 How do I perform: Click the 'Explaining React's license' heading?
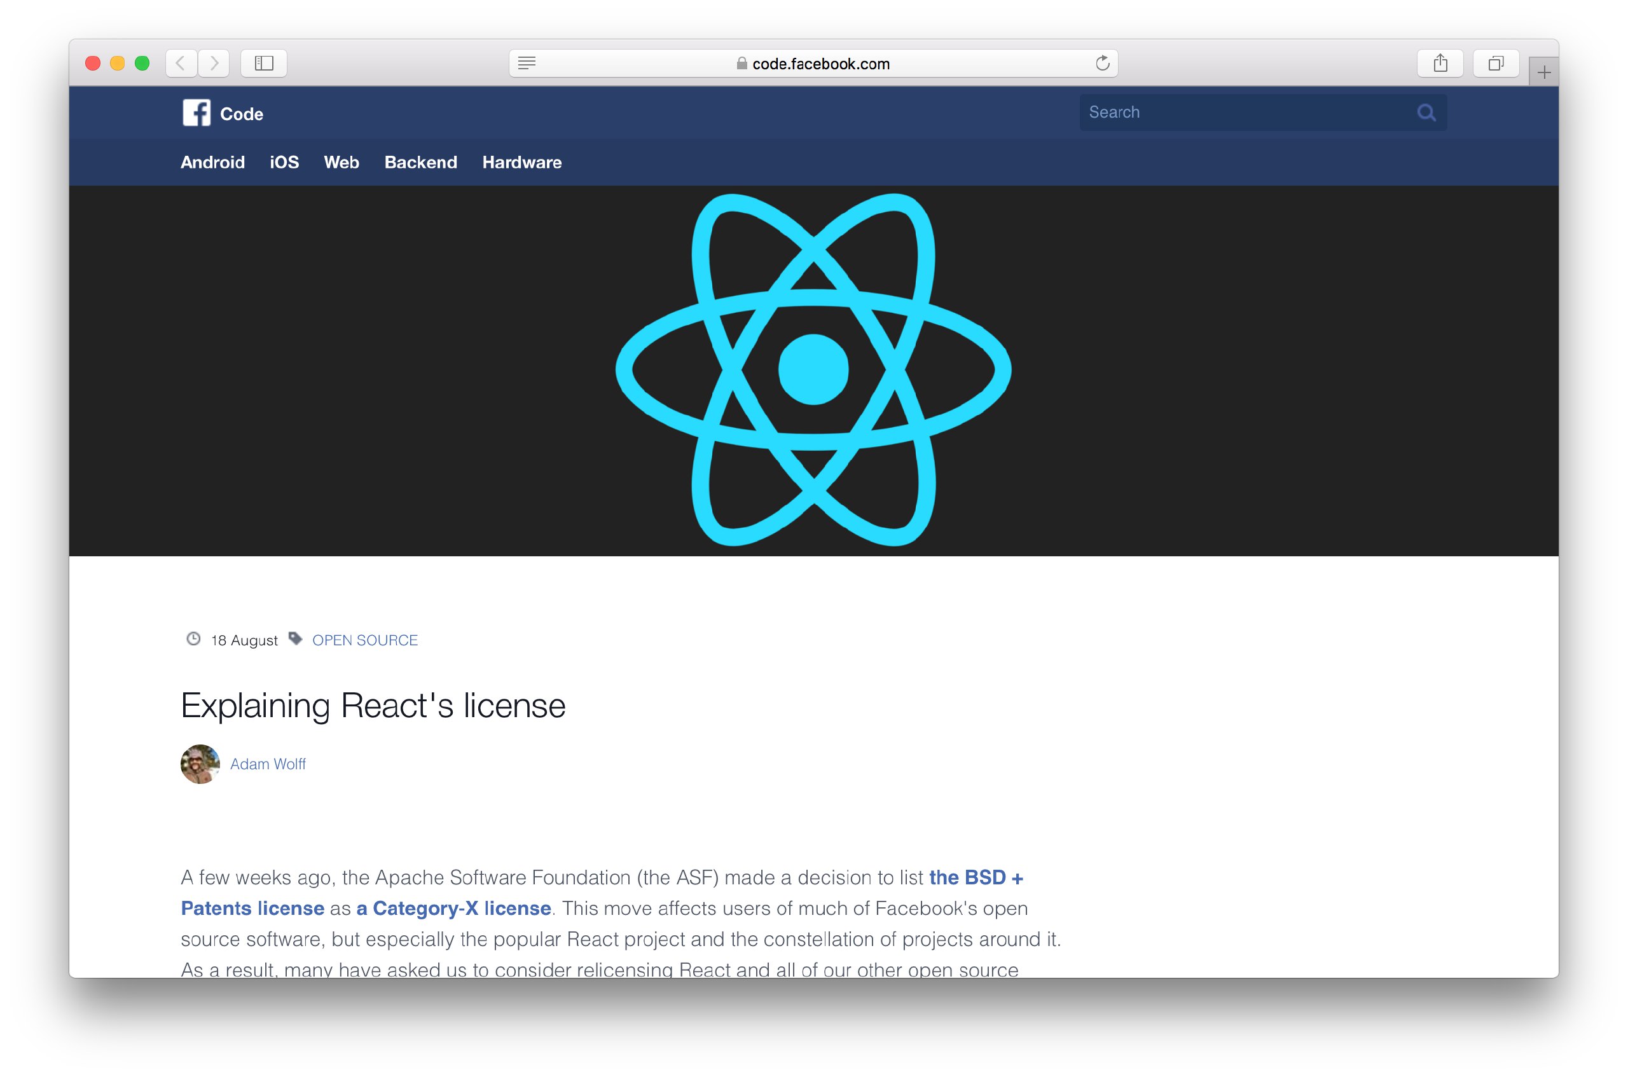(x=373, y=706)
